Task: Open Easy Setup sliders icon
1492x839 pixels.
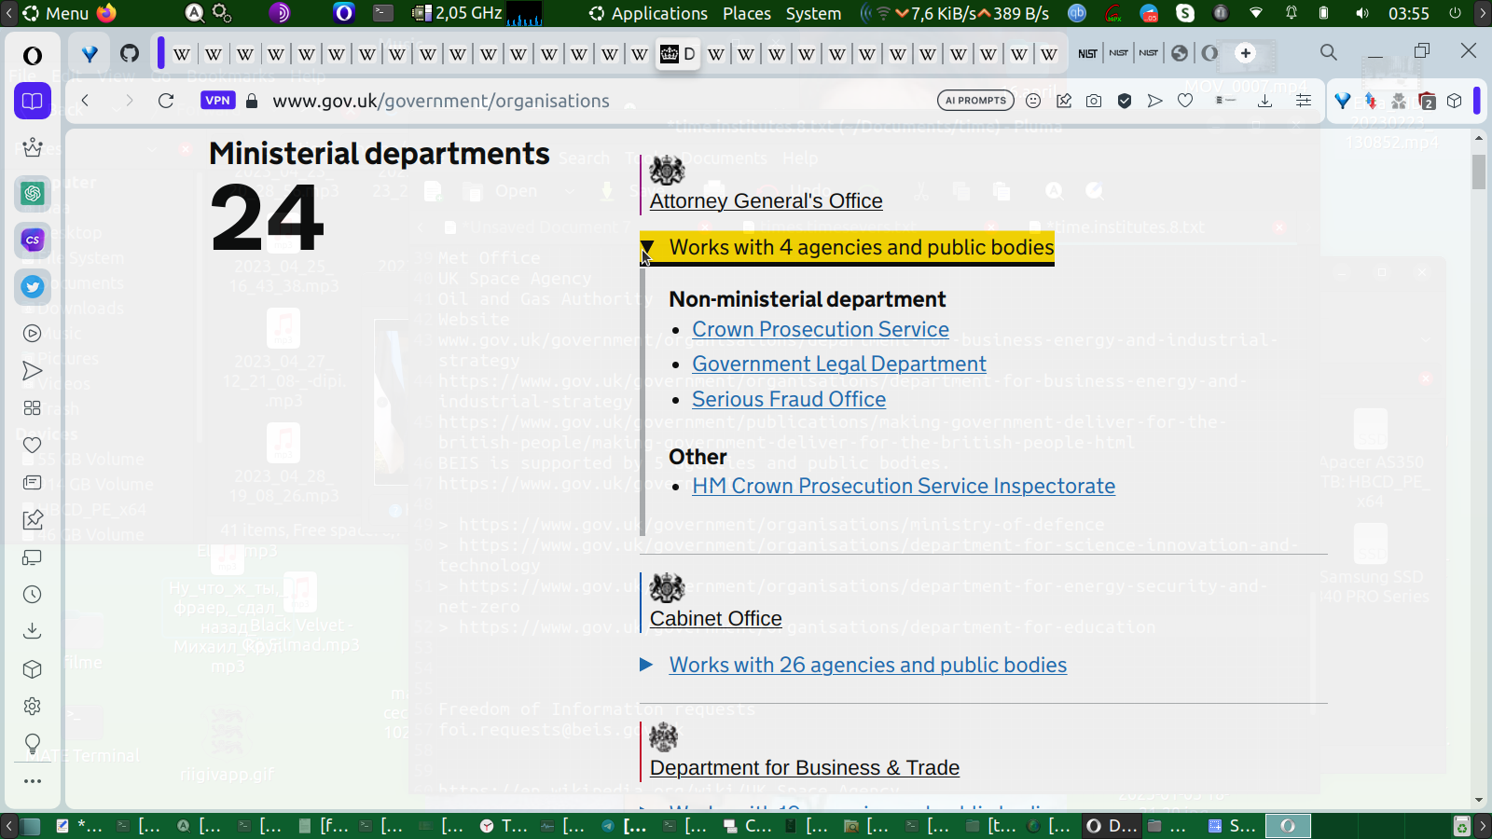Action: pos(1304,101)
